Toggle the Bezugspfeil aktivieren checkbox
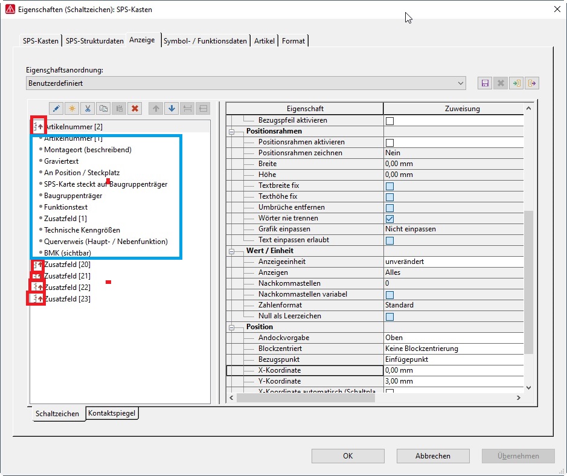This screenshot has height=476, width=567. pyautogui.click(x=389, y=121)
